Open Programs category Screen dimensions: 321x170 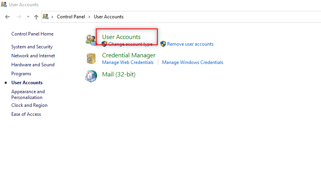coord(21,74)
